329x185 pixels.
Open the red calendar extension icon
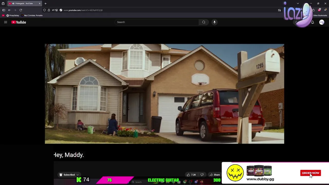(x=319, y=10)
